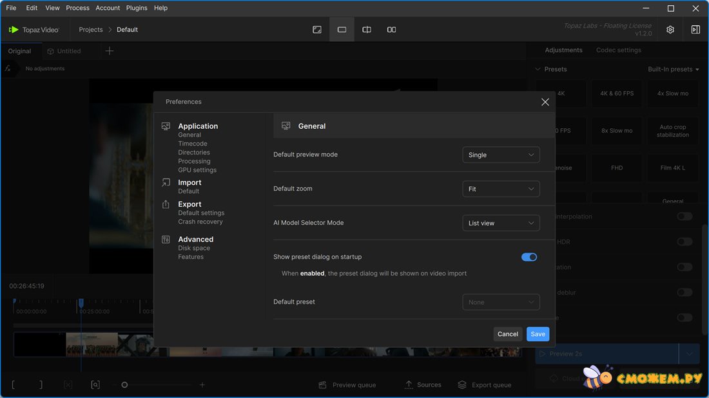Click the full screen preview icon

click(x=317, y=30)
